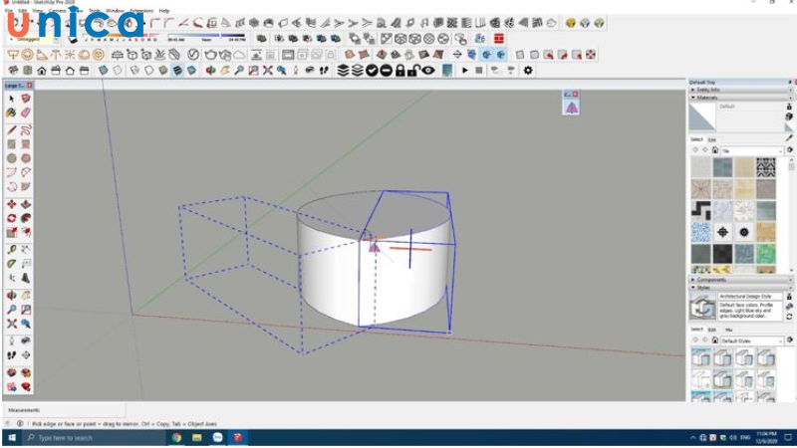Click the red brick wall icon
Viewport: 797px width, 448px height.
[498, 39]
